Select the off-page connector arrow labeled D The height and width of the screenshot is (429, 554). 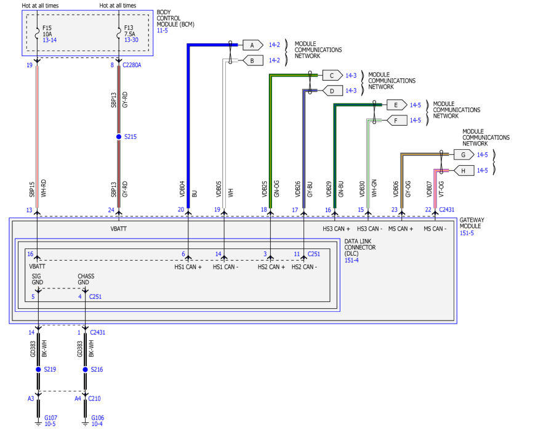pos(332,91)
